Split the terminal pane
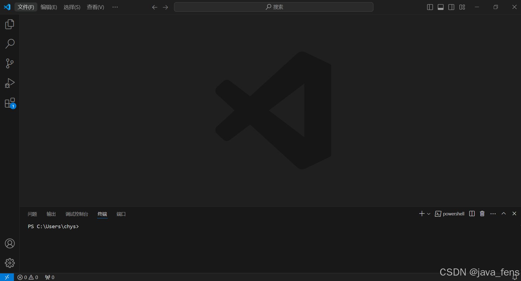The width and height of the screenshot is (521, 281). point(472,214)
